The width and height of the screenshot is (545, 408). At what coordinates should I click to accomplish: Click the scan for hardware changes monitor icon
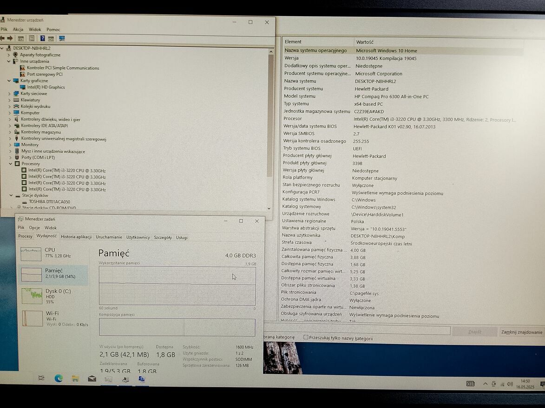[x=62, y=38]
